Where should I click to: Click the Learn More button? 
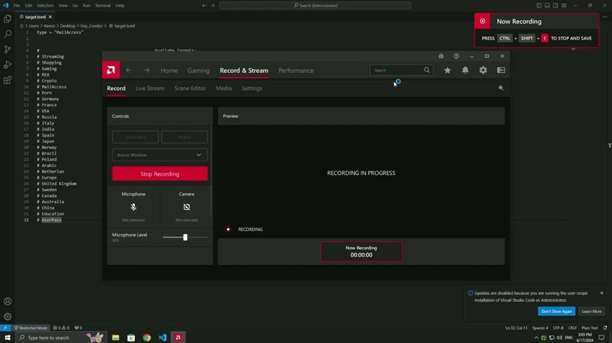click(x=592, y=311)
